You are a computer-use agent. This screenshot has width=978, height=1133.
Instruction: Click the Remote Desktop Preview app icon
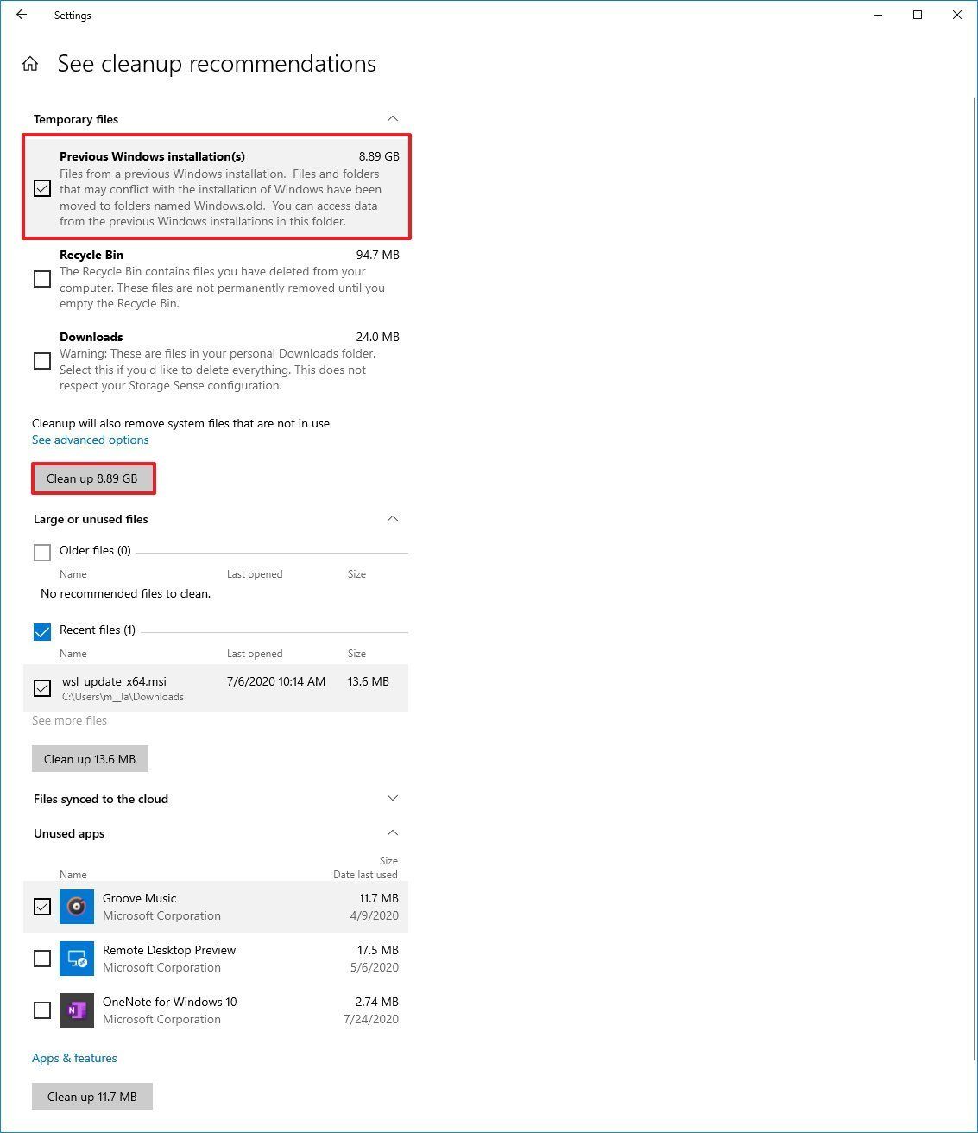coord(77,959)
